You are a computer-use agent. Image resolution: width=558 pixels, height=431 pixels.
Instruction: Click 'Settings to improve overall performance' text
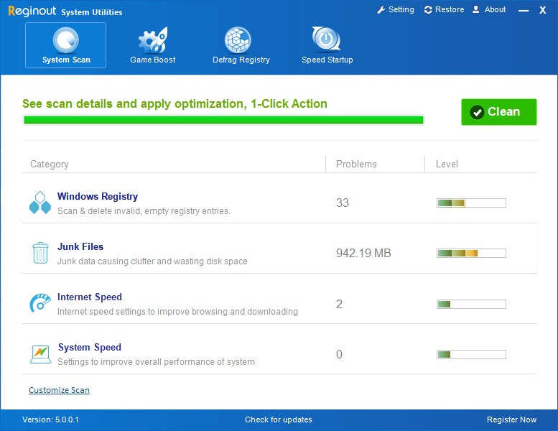pos(157,361)
